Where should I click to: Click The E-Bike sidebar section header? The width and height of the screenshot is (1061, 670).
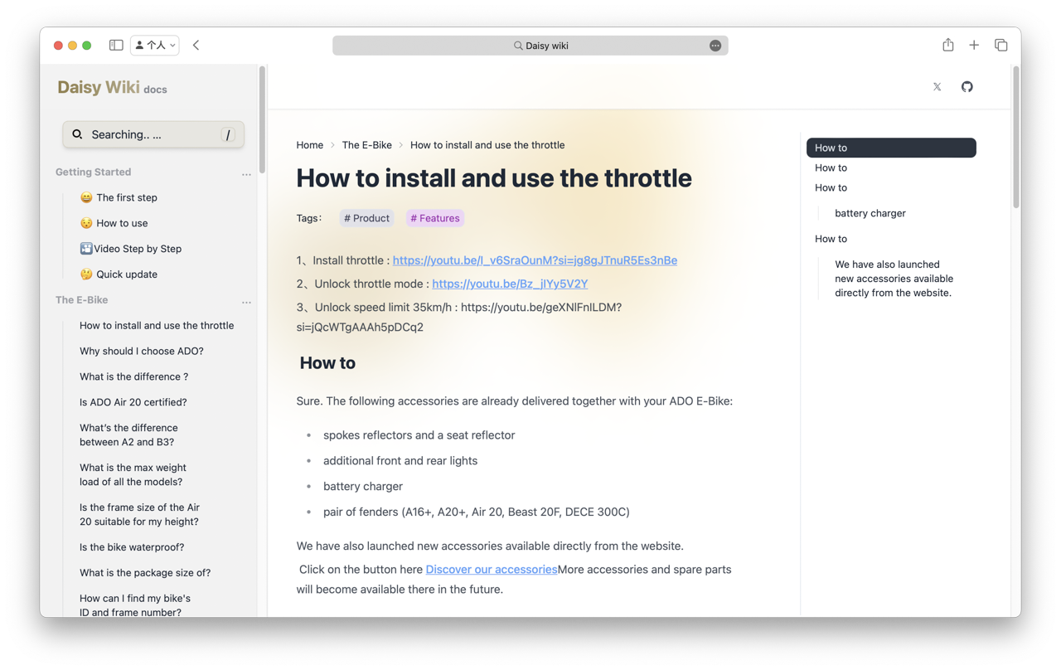tap(81, 300)
